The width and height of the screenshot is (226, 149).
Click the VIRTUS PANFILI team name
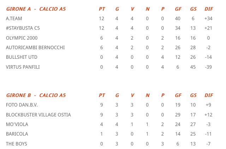coord(23,67)
